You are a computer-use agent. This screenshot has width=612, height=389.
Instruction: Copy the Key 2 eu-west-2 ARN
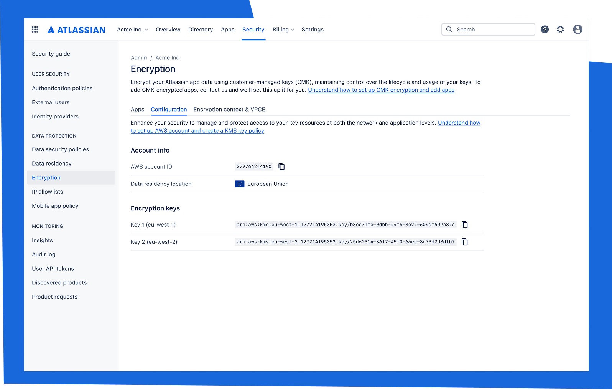tap(464, 242)
